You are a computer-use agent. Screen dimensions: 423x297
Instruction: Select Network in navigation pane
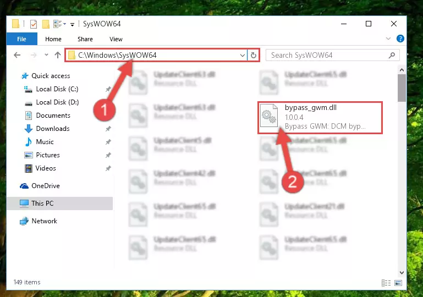(x=45, y=221)
